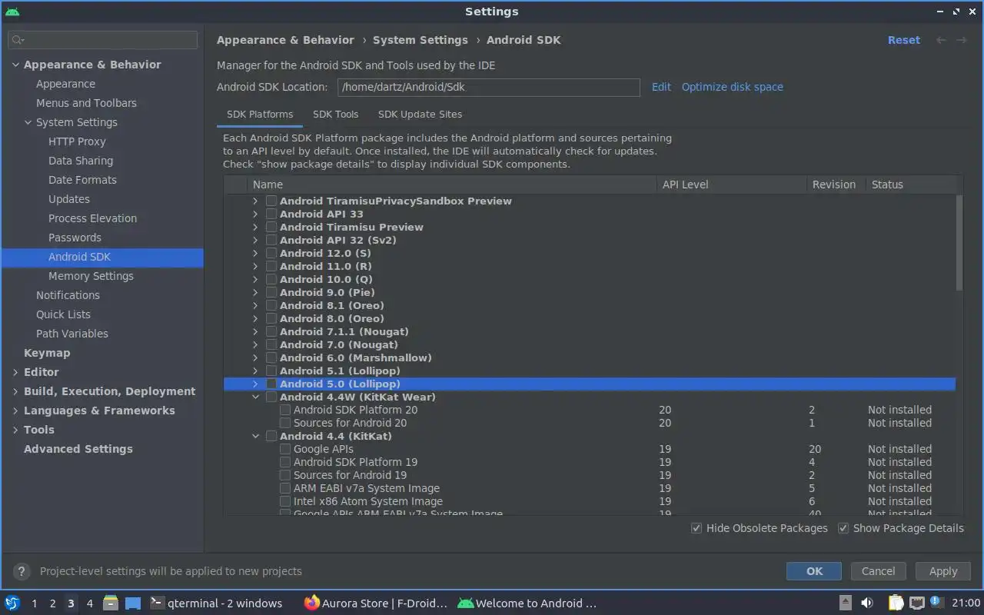Switch to workspace 4
This screenshot has width=984, height=615.
click(x=89, y=603)
